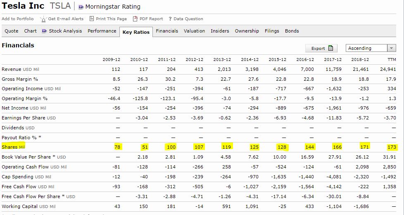Screen dimensions: 404x215
Task: Click the spreadsheet icon on Export
Action: click(330, 48)
